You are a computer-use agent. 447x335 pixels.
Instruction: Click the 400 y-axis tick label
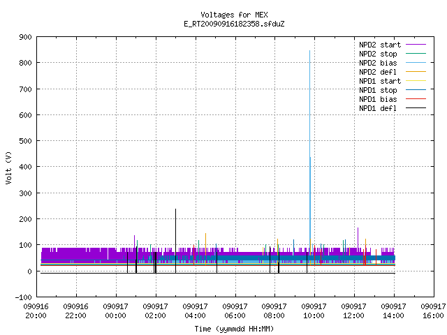[x=25, y=167]
